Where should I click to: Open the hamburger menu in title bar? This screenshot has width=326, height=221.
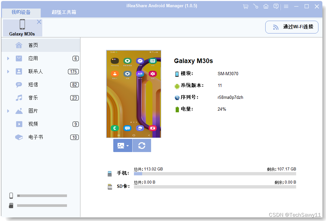(286, 7)
